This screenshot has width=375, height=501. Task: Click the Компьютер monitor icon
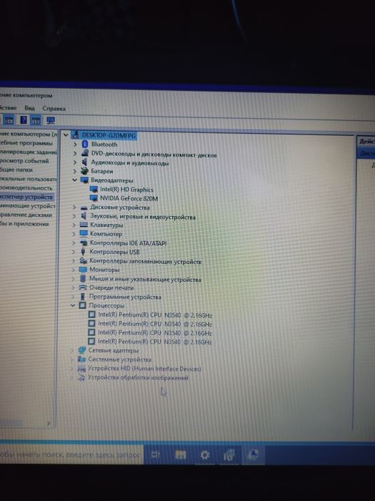[x=84, y=233]
